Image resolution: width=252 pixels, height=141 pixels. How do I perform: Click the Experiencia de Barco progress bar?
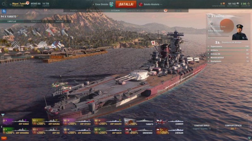pos(219,36)
